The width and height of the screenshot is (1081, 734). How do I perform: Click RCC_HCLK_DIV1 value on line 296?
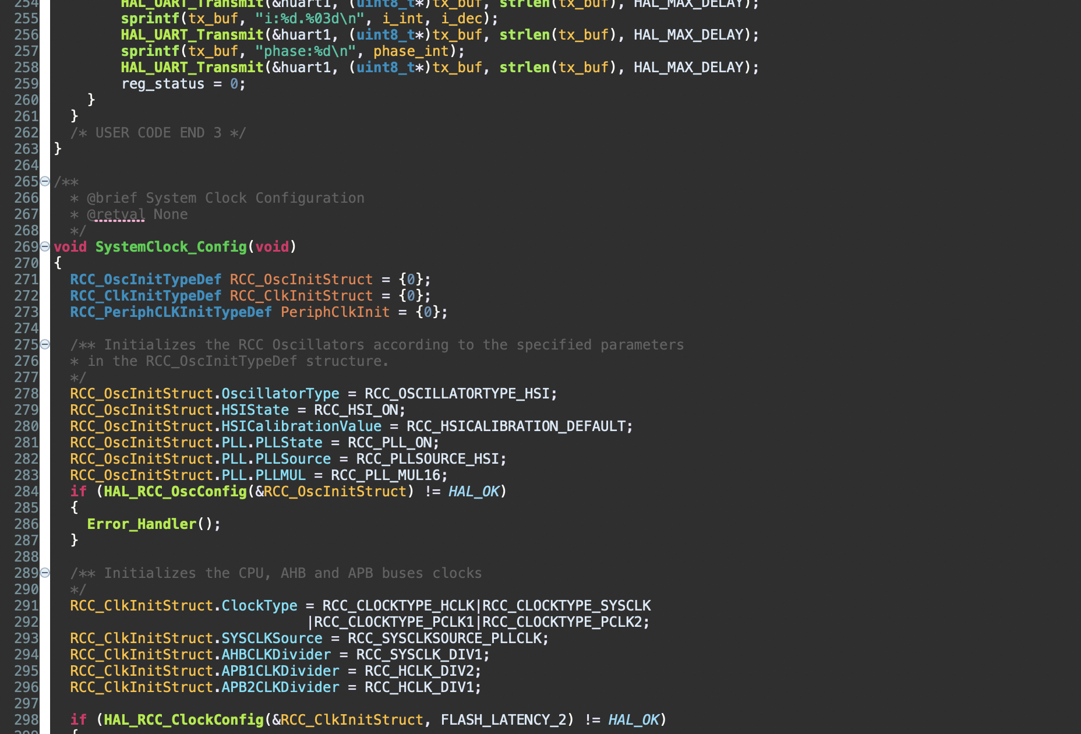coord(419,687)
